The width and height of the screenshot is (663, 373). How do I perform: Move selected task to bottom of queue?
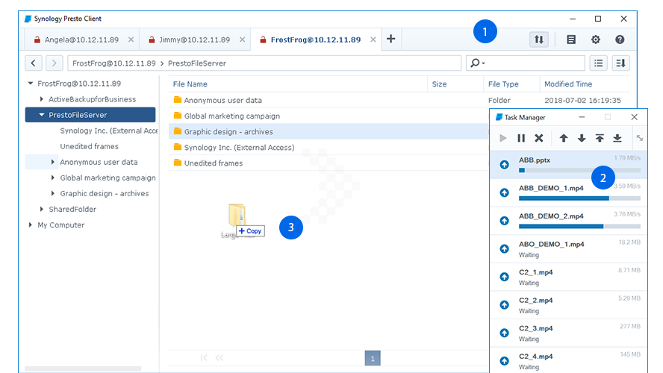[x=617, y=138]
